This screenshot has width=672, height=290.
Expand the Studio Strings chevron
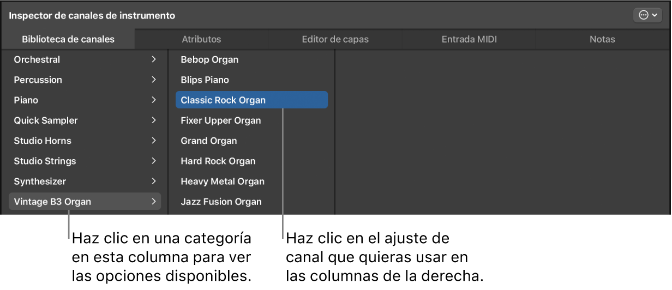pos(154,161)
